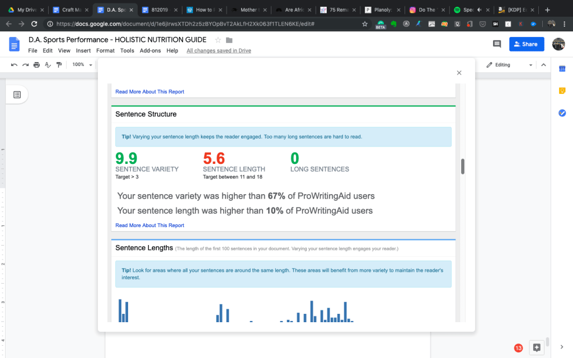This screenshot has height=358, width=573.
Task: Show the document outline icon
Action: [17, 95]
